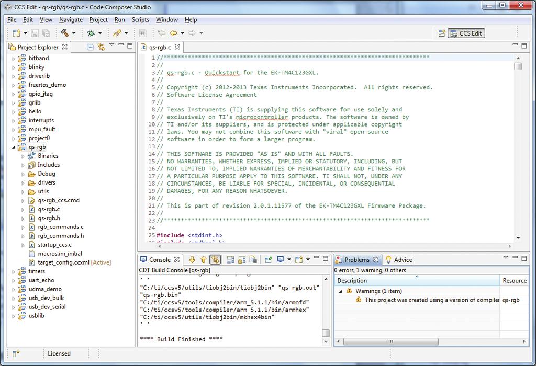Image resolution: width=536 pixels, height=366 pixels.
Task: Activate the CCS Edit perspective button
Action: pos(466,33)
